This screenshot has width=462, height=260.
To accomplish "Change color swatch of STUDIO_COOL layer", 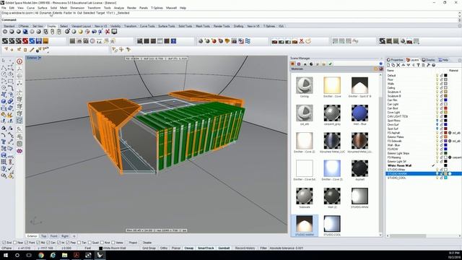I will pos(445,178).
